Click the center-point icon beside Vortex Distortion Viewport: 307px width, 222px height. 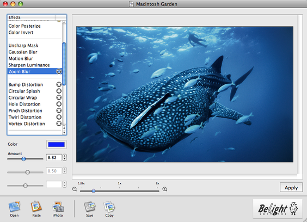pos(59,124)
